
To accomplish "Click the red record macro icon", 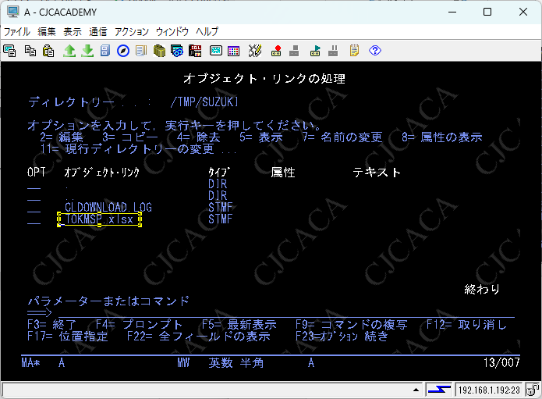I will [x=276, y=51].
